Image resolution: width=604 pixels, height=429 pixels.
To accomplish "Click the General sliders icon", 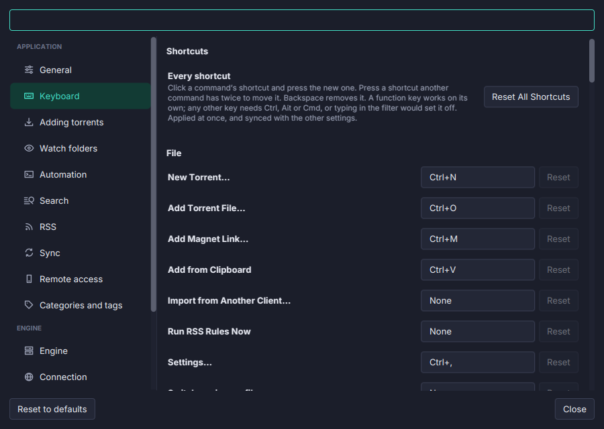I will point(29,70).
